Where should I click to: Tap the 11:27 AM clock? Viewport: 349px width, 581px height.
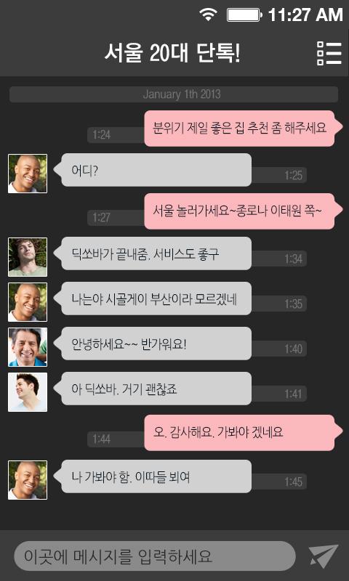point(305,15)
